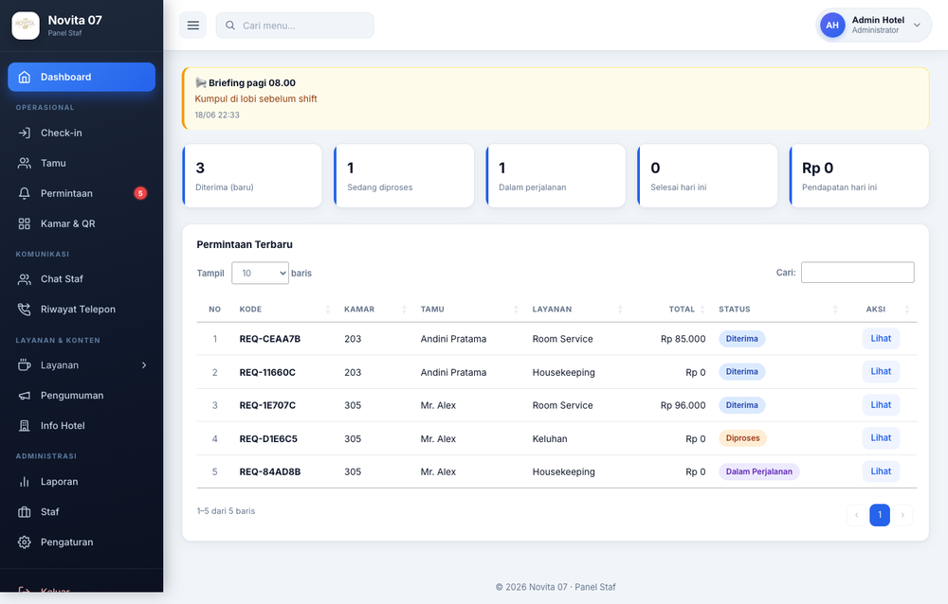Click the Check-in arrow icon
The width and height of the screenshot is (948, 604).
25,133
